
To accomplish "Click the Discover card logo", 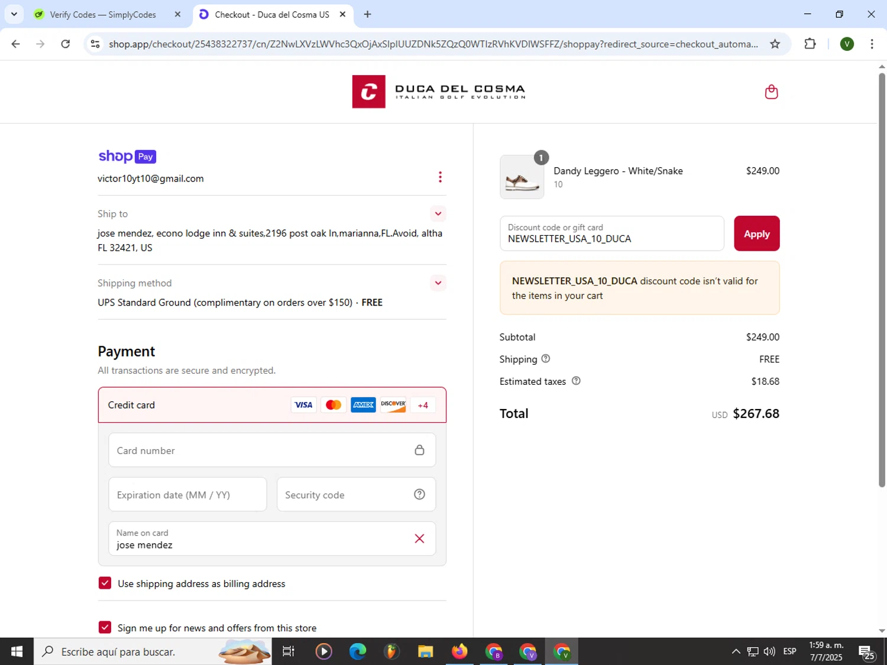I will tap(393, 405).
